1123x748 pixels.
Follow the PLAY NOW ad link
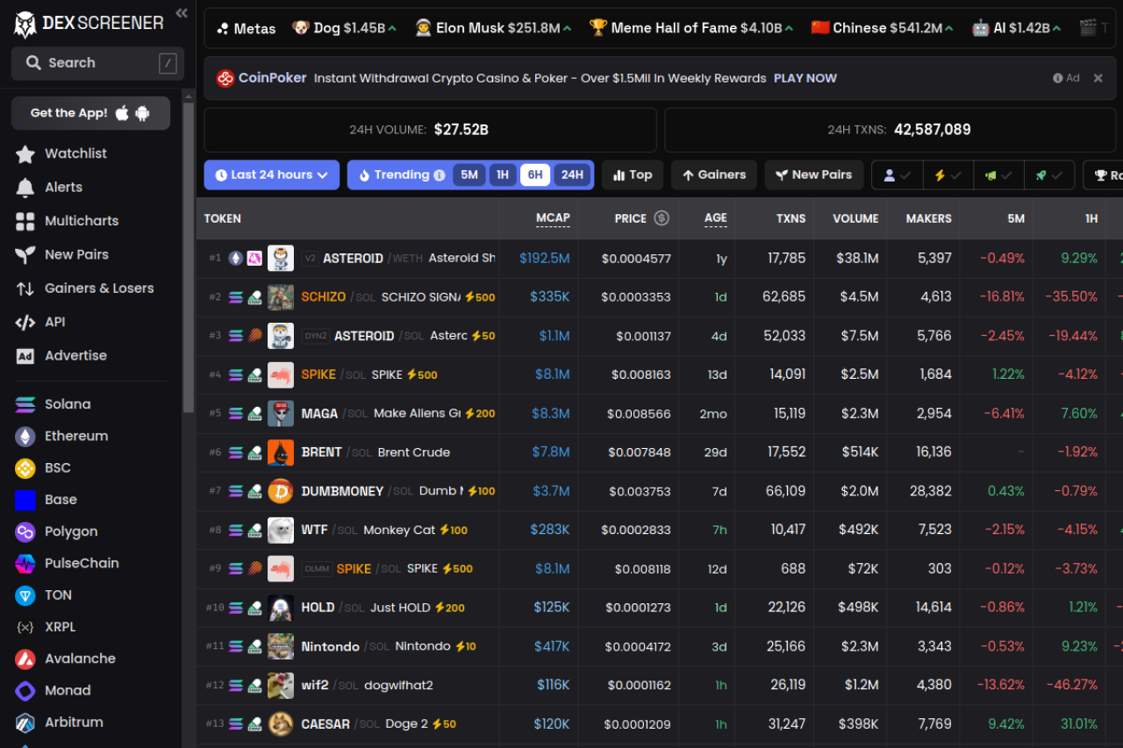pyautogui.click(x=805, y=78)
